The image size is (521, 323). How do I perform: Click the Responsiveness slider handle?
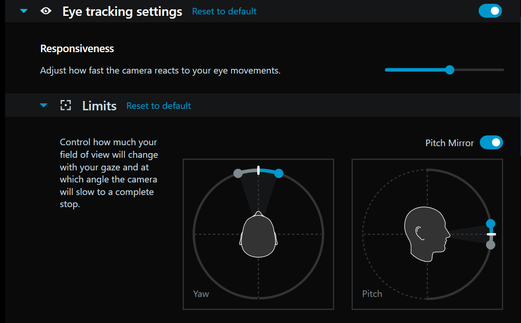tap(450, 70)
